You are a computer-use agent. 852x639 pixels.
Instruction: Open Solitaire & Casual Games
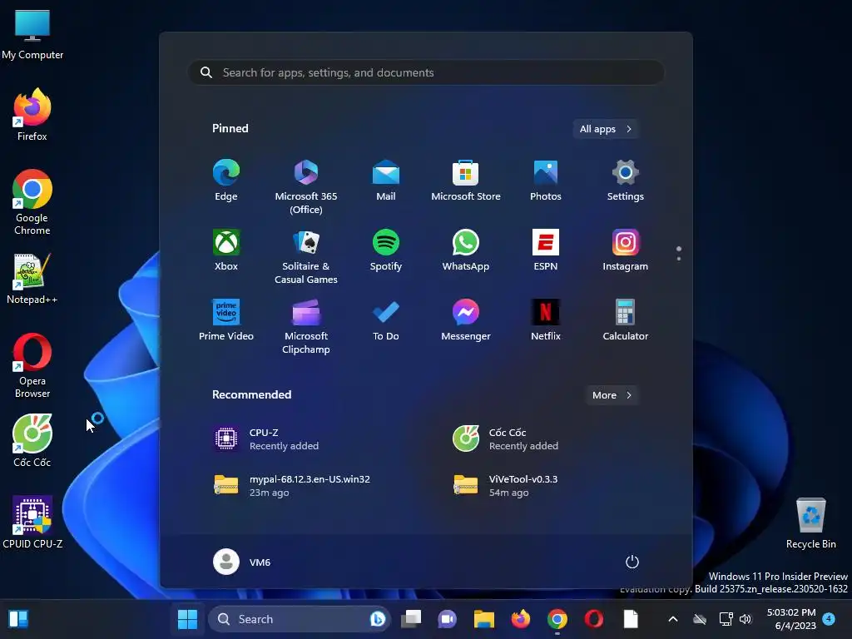[306, 256]
